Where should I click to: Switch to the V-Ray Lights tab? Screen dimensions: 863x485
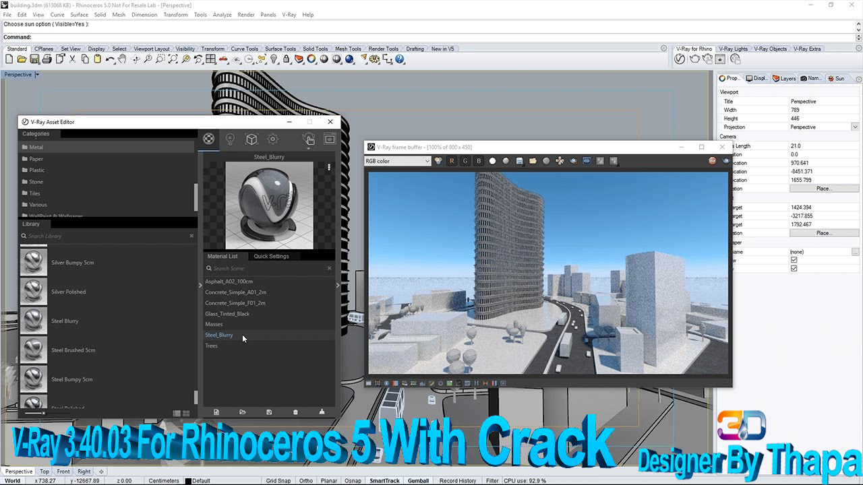click(733, 49)
